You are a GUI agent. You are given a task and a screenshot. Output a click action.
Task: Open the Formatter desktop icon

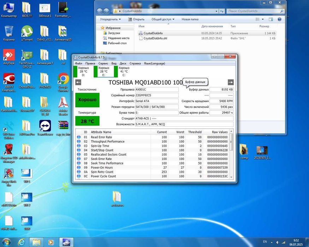pyautogui.click(x=63, y=10)
